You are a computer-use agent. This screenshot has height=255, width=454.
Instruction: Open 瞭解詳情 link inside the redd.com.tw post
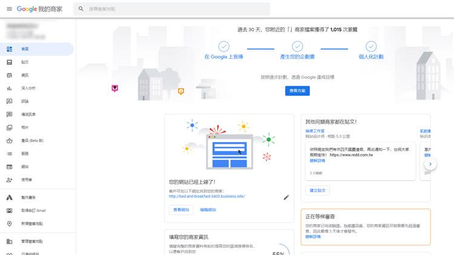click(317, 161)
